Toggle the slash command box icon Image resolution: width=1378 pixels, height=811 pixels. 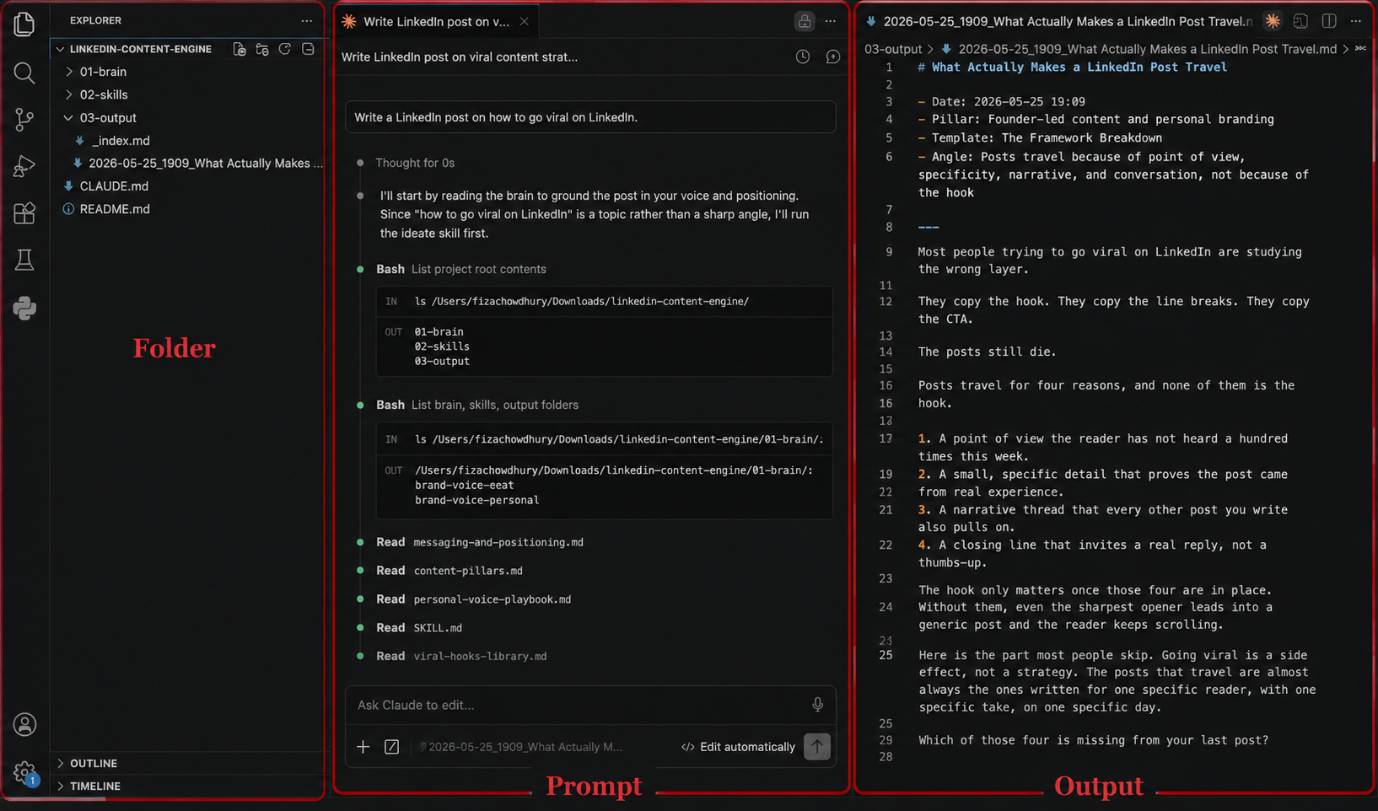tap(391, 747)
